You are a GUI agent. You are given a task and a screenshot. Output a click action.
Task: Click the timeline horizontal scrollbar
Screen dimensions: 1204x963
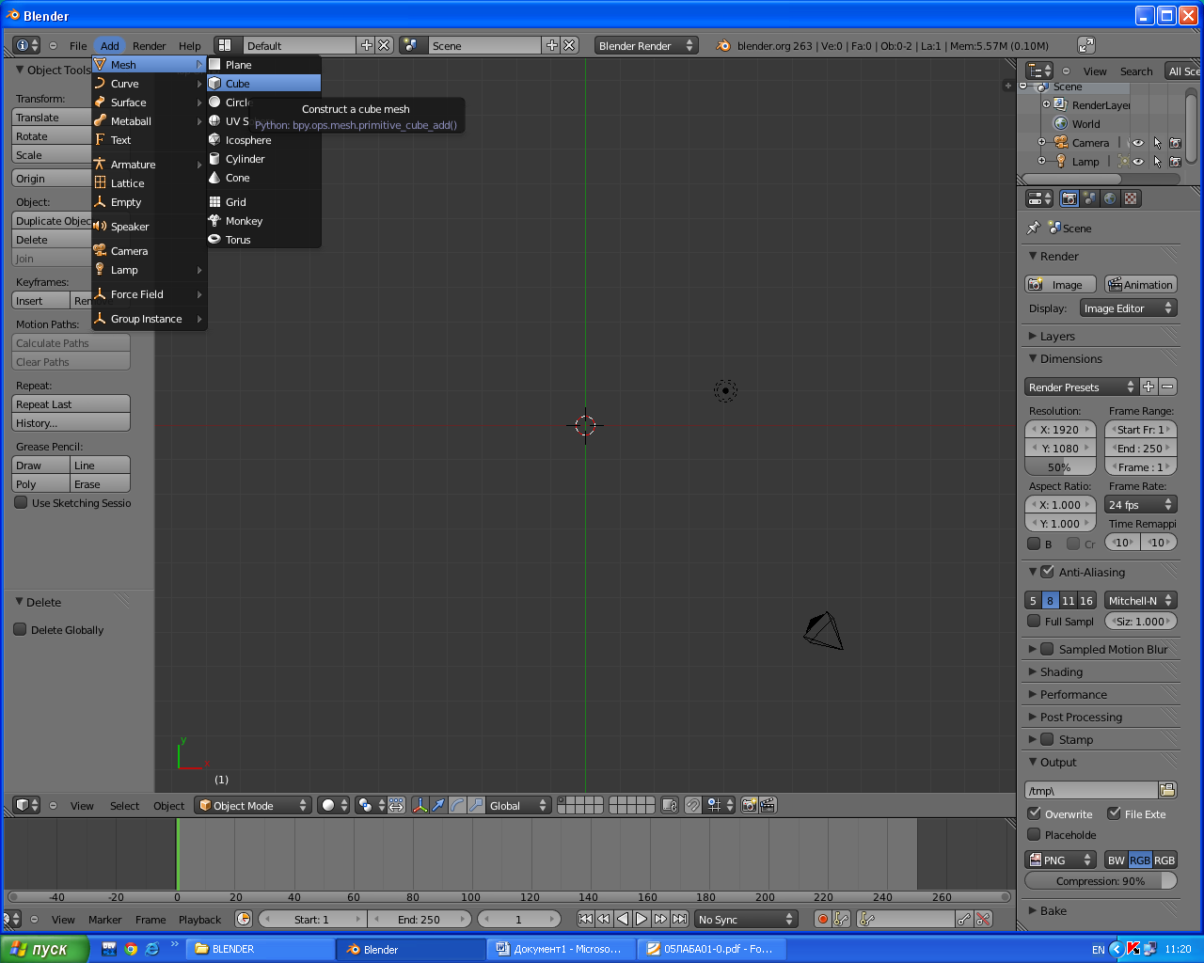pos(508,896)
